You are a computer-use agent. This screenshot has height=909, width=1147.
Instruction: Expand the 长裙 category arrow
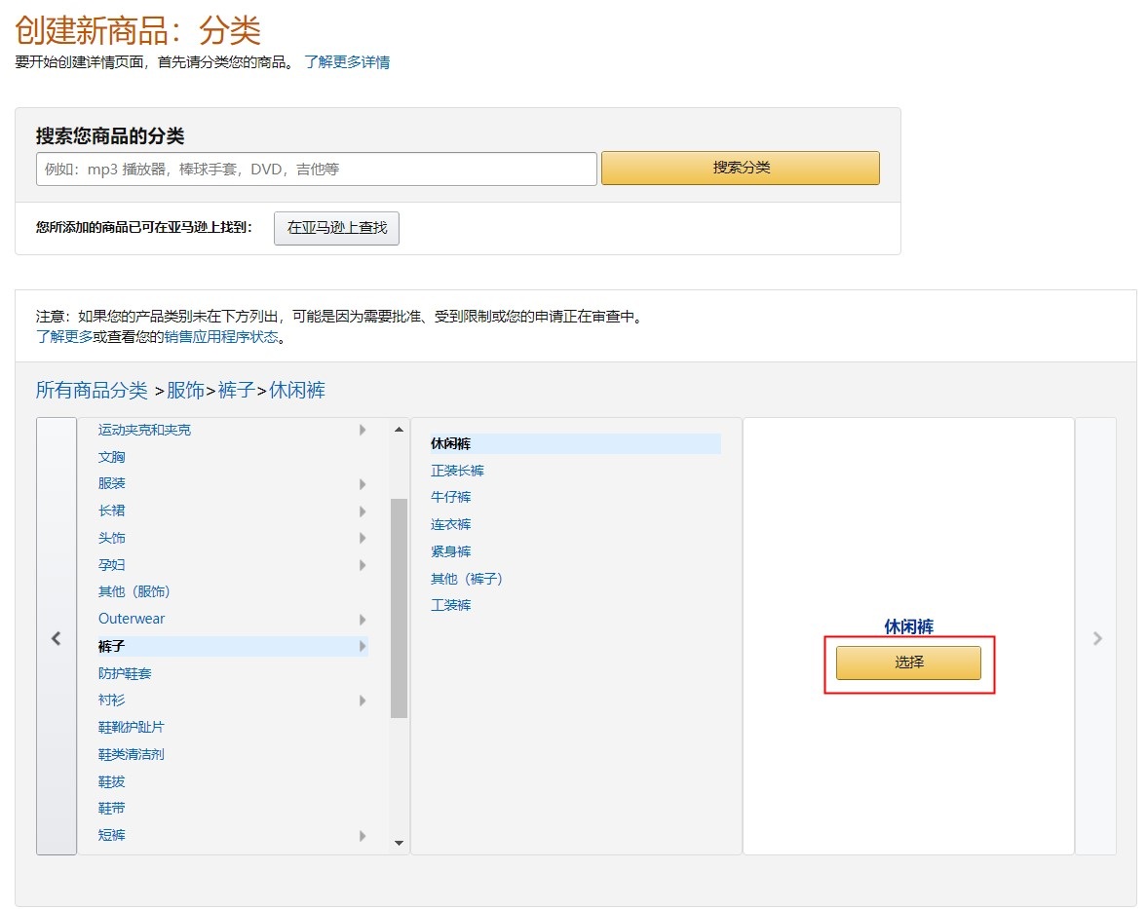[362, 511]
